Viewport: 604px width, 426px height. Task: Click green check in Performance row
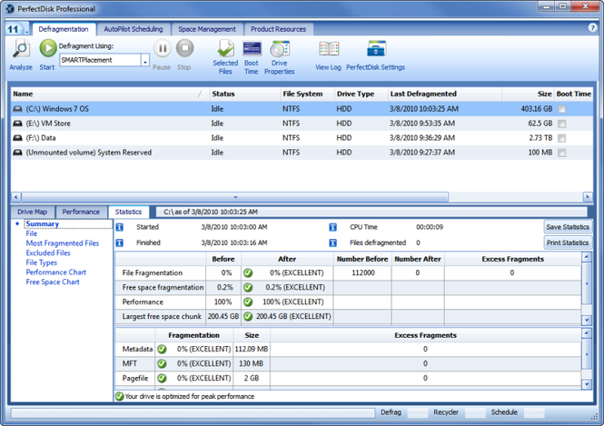pyautogui.click(x=248, y=302)
